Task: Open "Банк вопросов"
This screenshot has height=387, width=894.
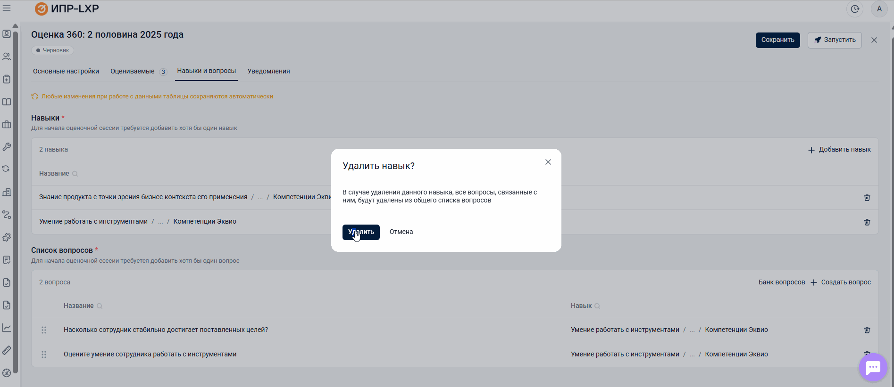Action: tap(782, 282)
